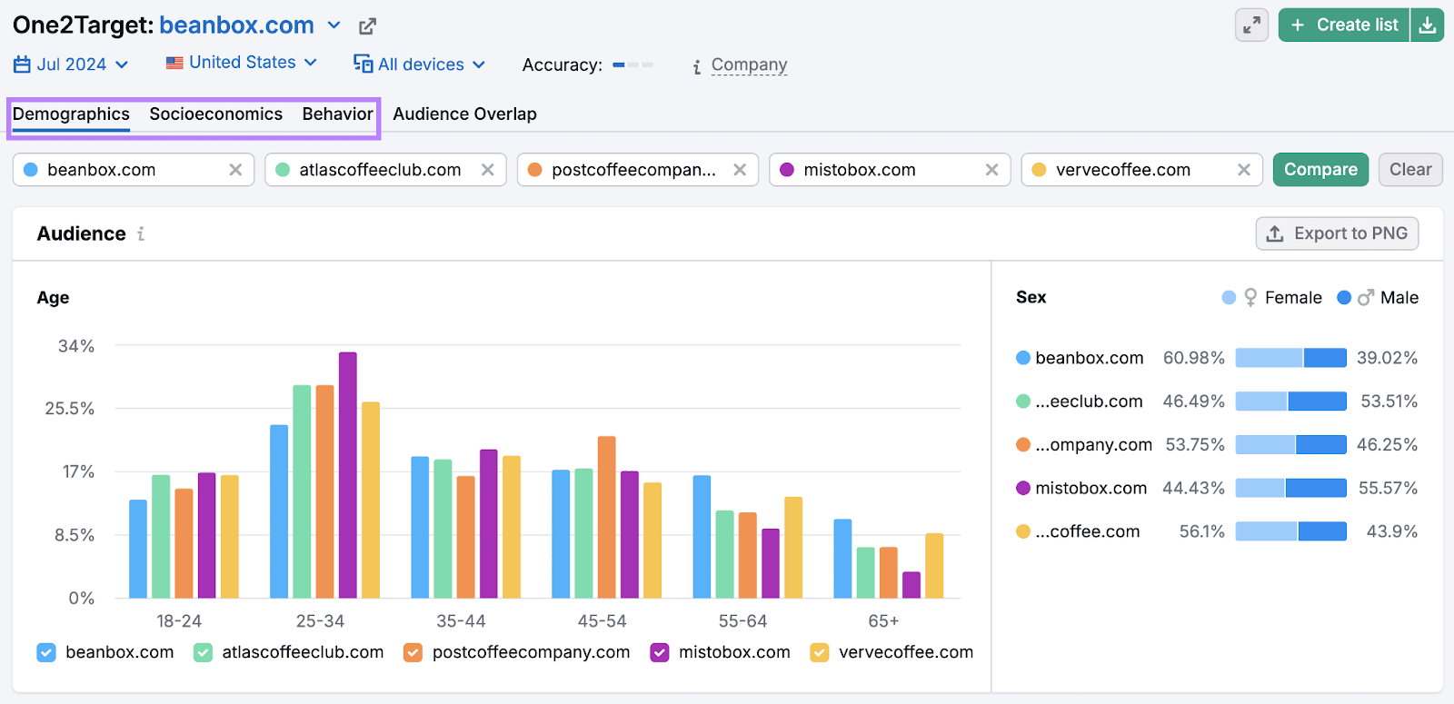The height and width of the screenshot is (704, 1454).
Task: Click the purple mistobox bar for ages 25-34
Action: 348,475
